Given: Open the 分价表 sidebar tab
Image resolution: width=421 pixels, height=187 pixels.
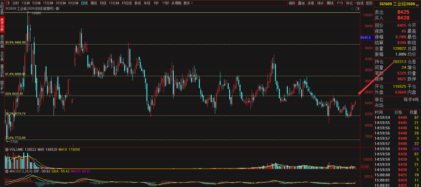Looking at the screenshot, I should [2, 56].
